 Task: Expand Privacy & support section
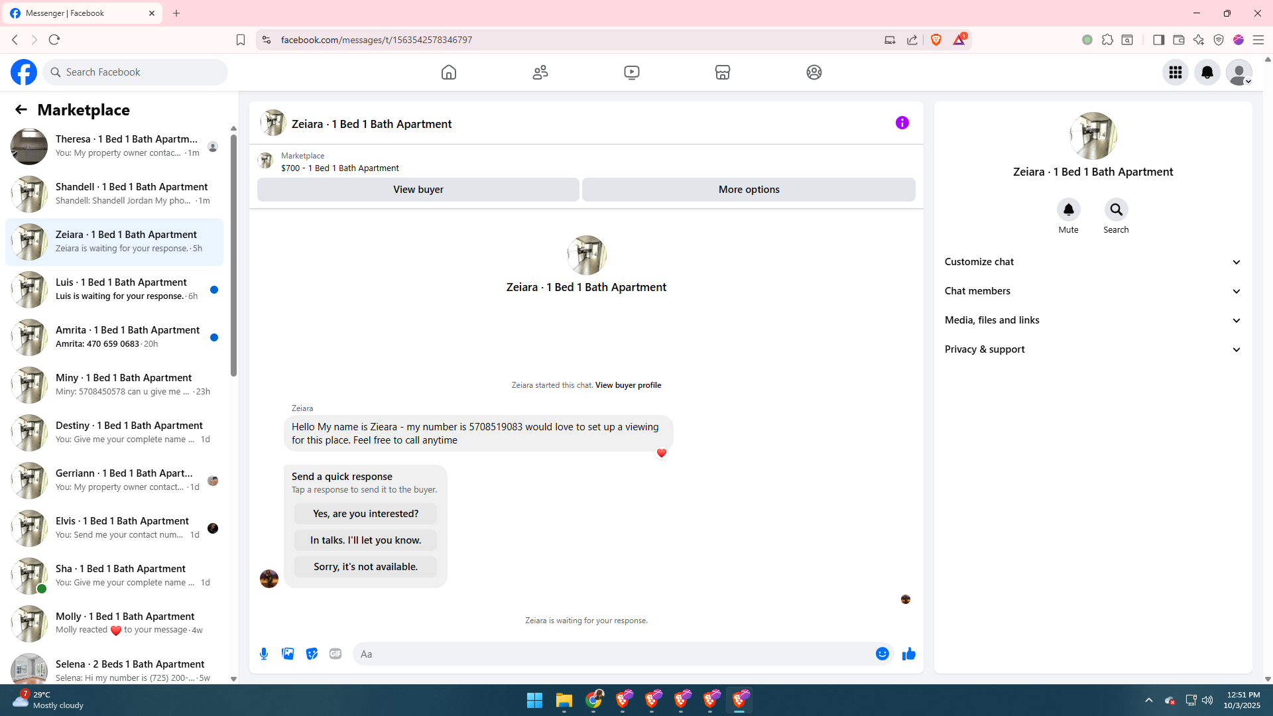[1093, 349]
